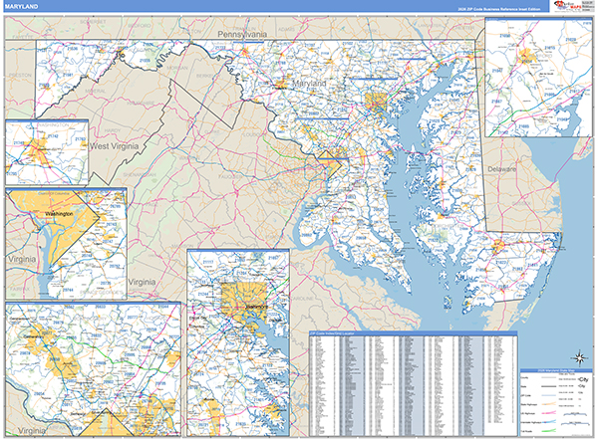Click the FAUQUIER county label
Screen dimensions: 598x439
pyautogui.click(x=230, y=177)
